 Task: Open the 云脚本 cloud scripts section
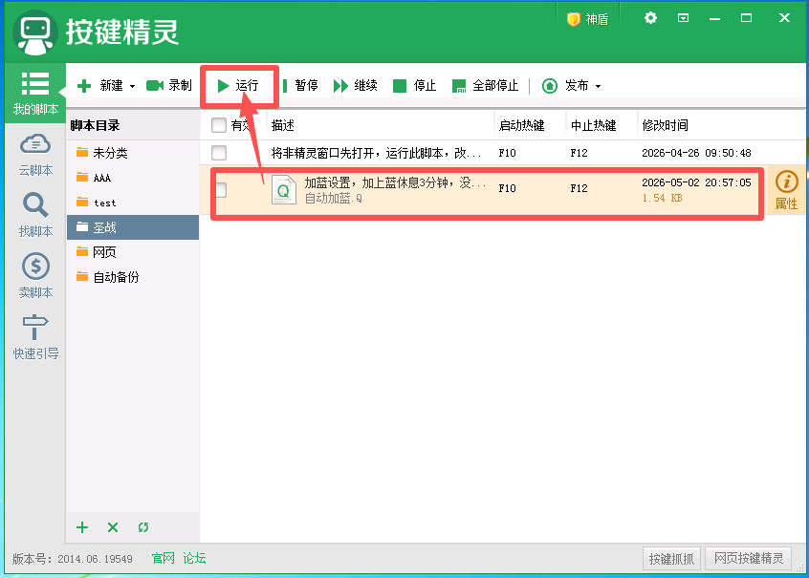(35, 155)
